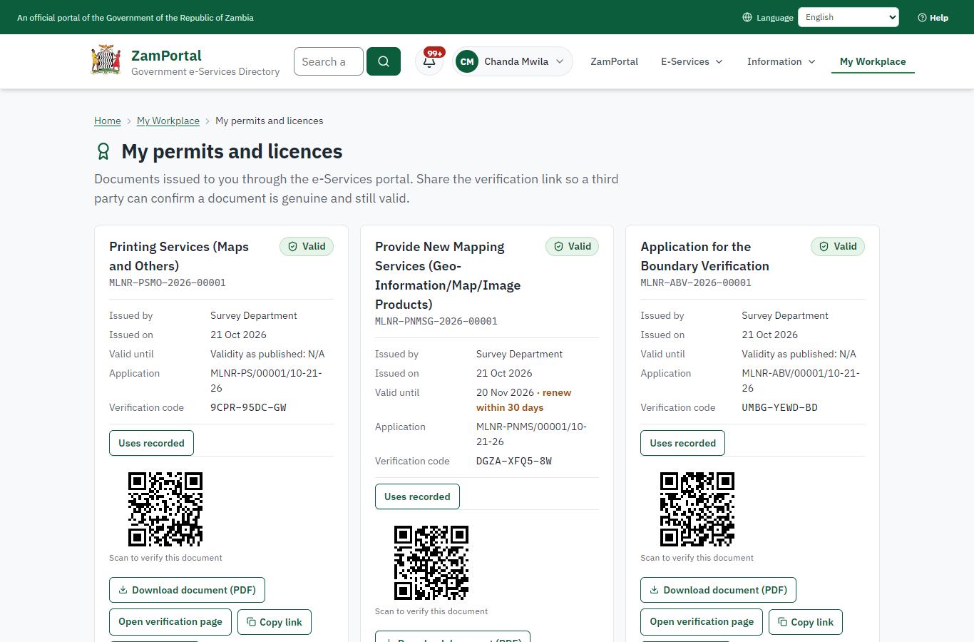The image size is (974, 642).
Task: Go to the My Workplace tab
Action: pos(873,61)
